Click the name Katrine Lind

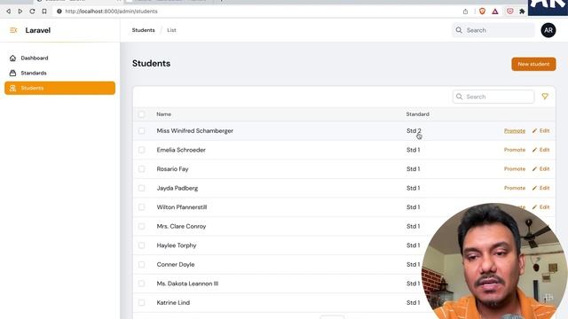point(173,303)
